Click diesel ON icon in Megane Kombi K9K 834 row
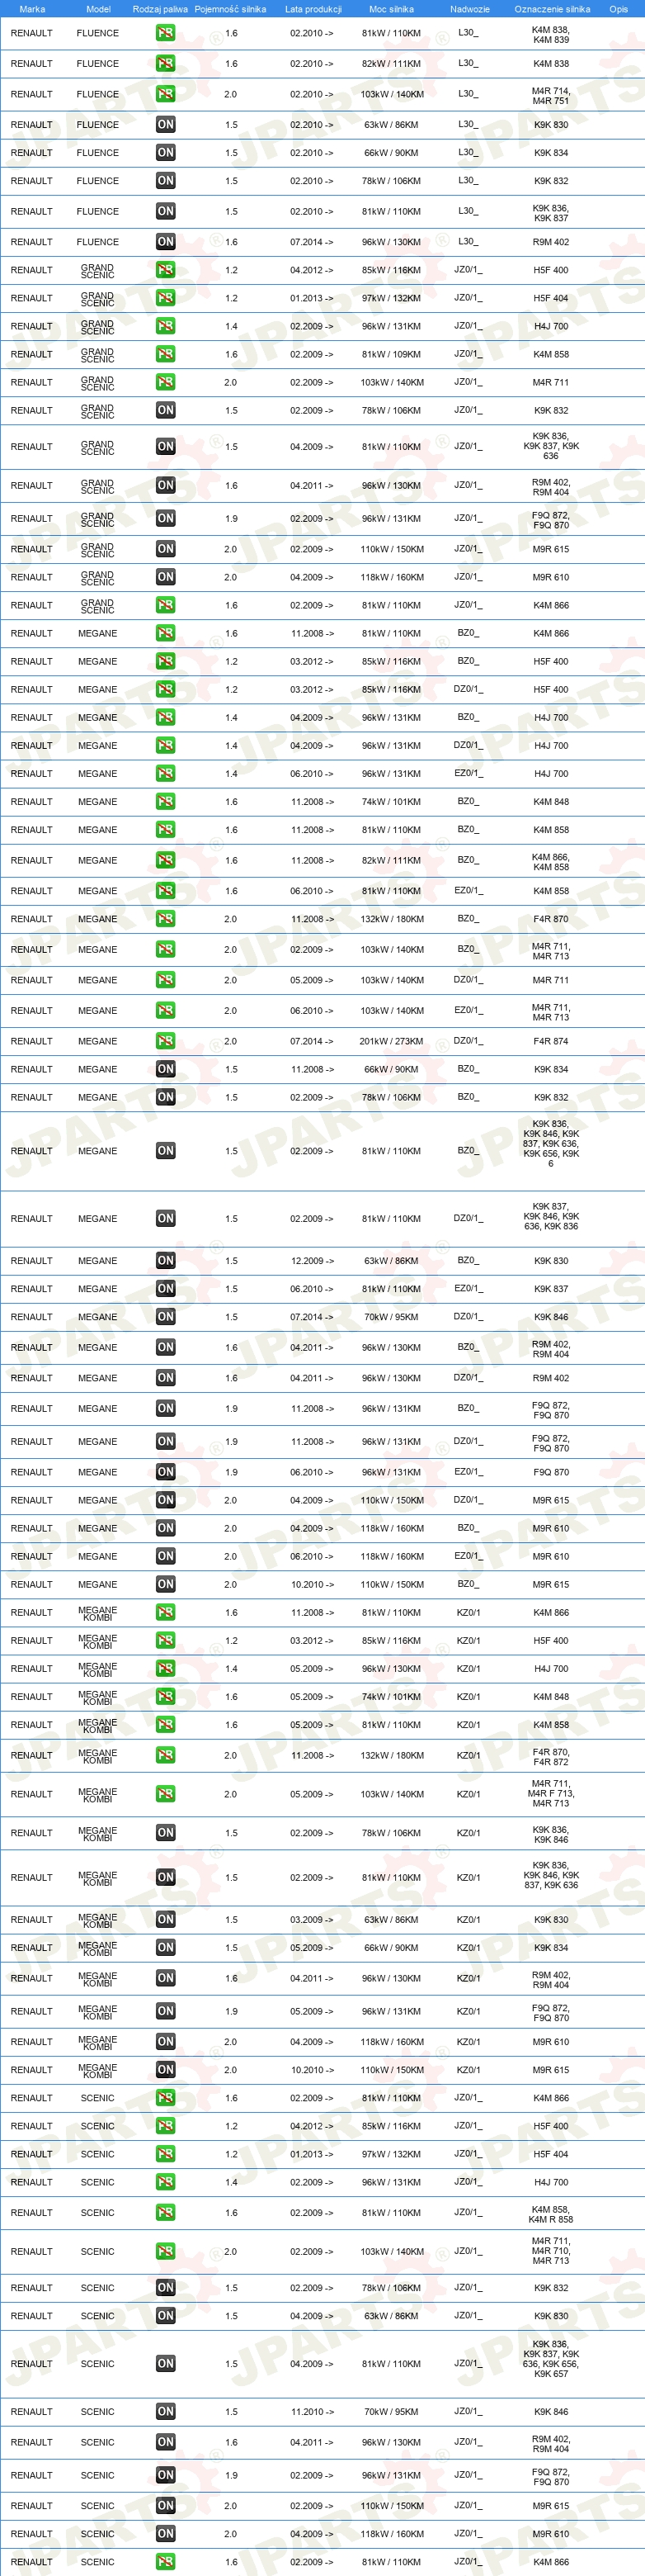 click(166, 1947)
